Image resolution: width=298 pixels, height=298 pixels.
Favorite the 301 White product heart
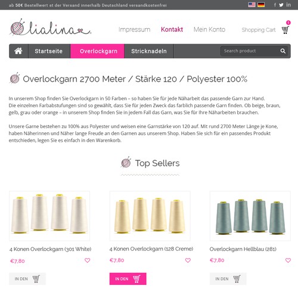88,260
